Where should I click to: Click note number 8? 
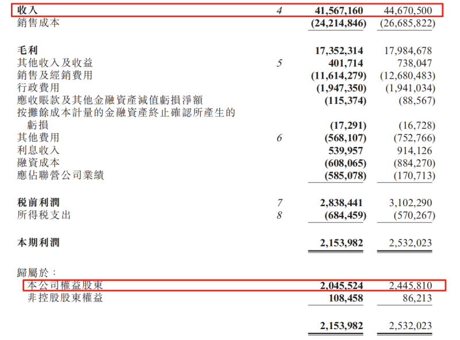279,215
